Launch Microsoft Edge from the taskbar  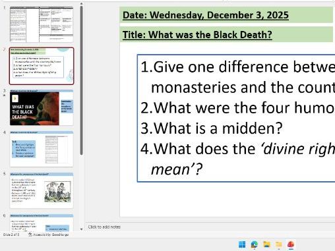pyautogui.click(x=255, y=244)
